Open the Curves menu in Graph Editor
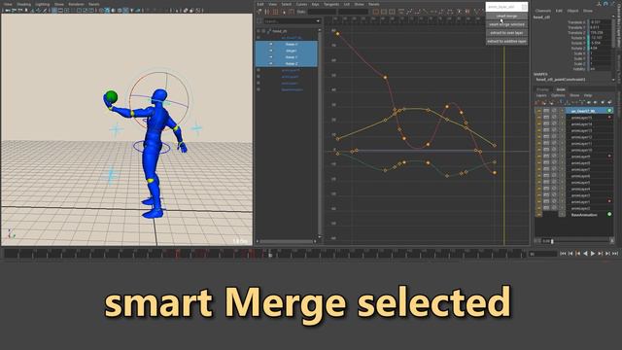622x350 pixels. [x=301, y=4]
